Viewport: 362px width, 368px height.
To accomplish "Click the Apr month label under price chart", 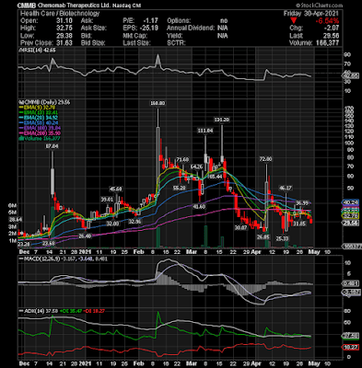I will pyautogui.click(x=256, y=252).
